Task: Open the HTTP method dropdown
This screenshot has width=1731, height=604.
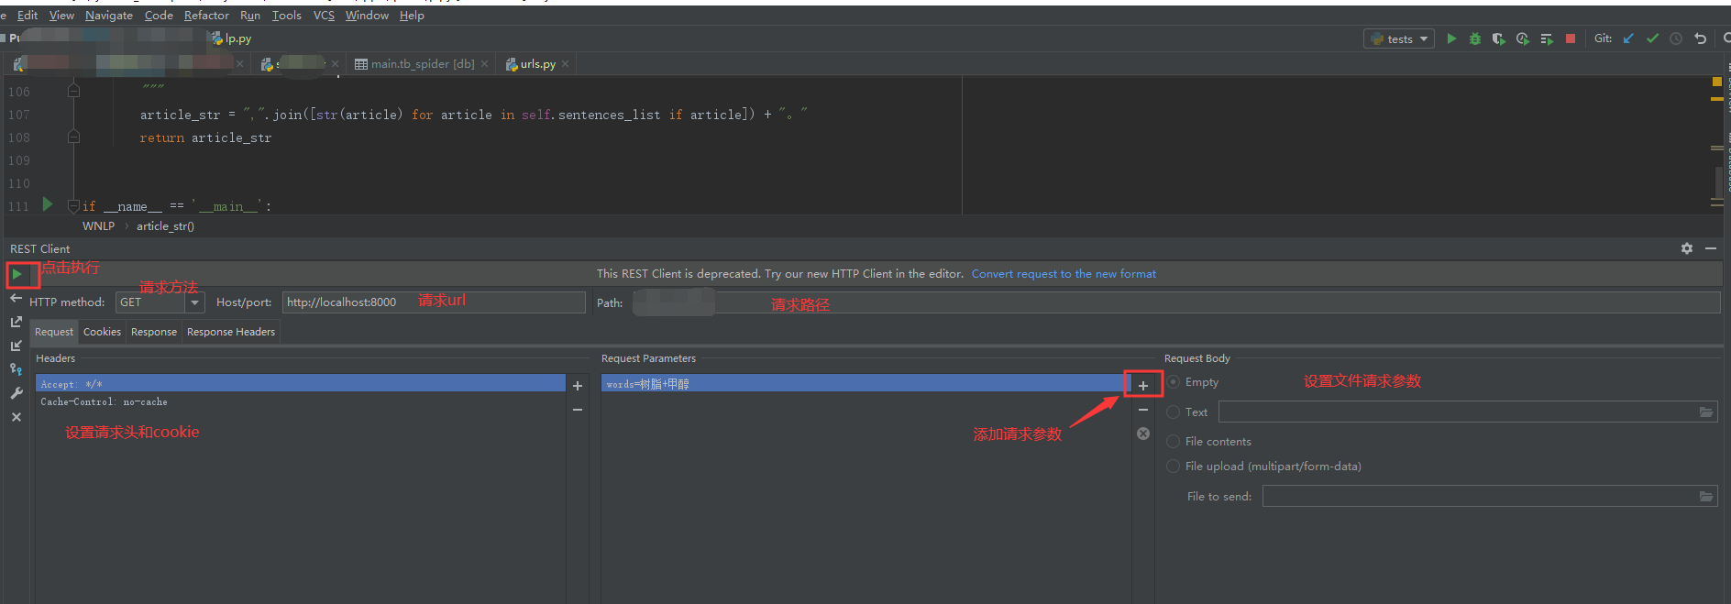Action: [194, 302]
